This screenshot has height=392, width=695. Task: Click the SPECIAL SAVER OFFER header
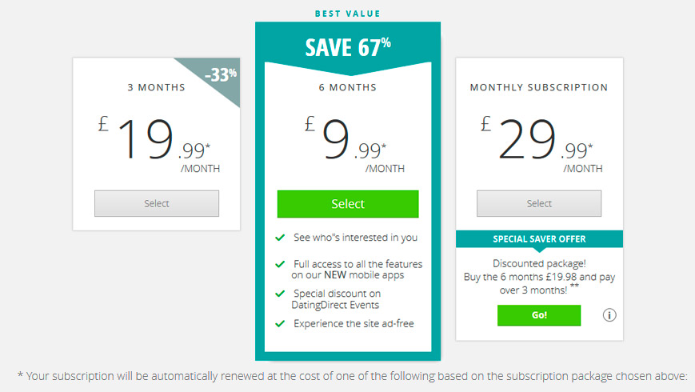pos(539,239)
